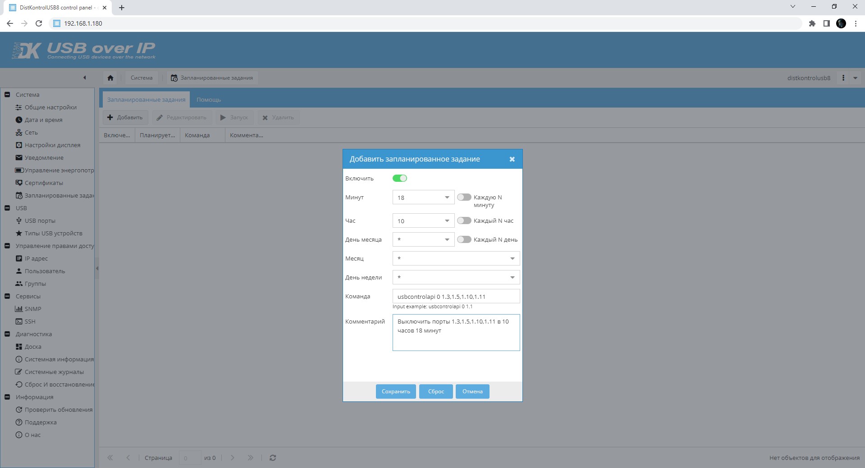Switch to Помощь tab
Viewport: 865px width, 468px height.
pos(209,99)
